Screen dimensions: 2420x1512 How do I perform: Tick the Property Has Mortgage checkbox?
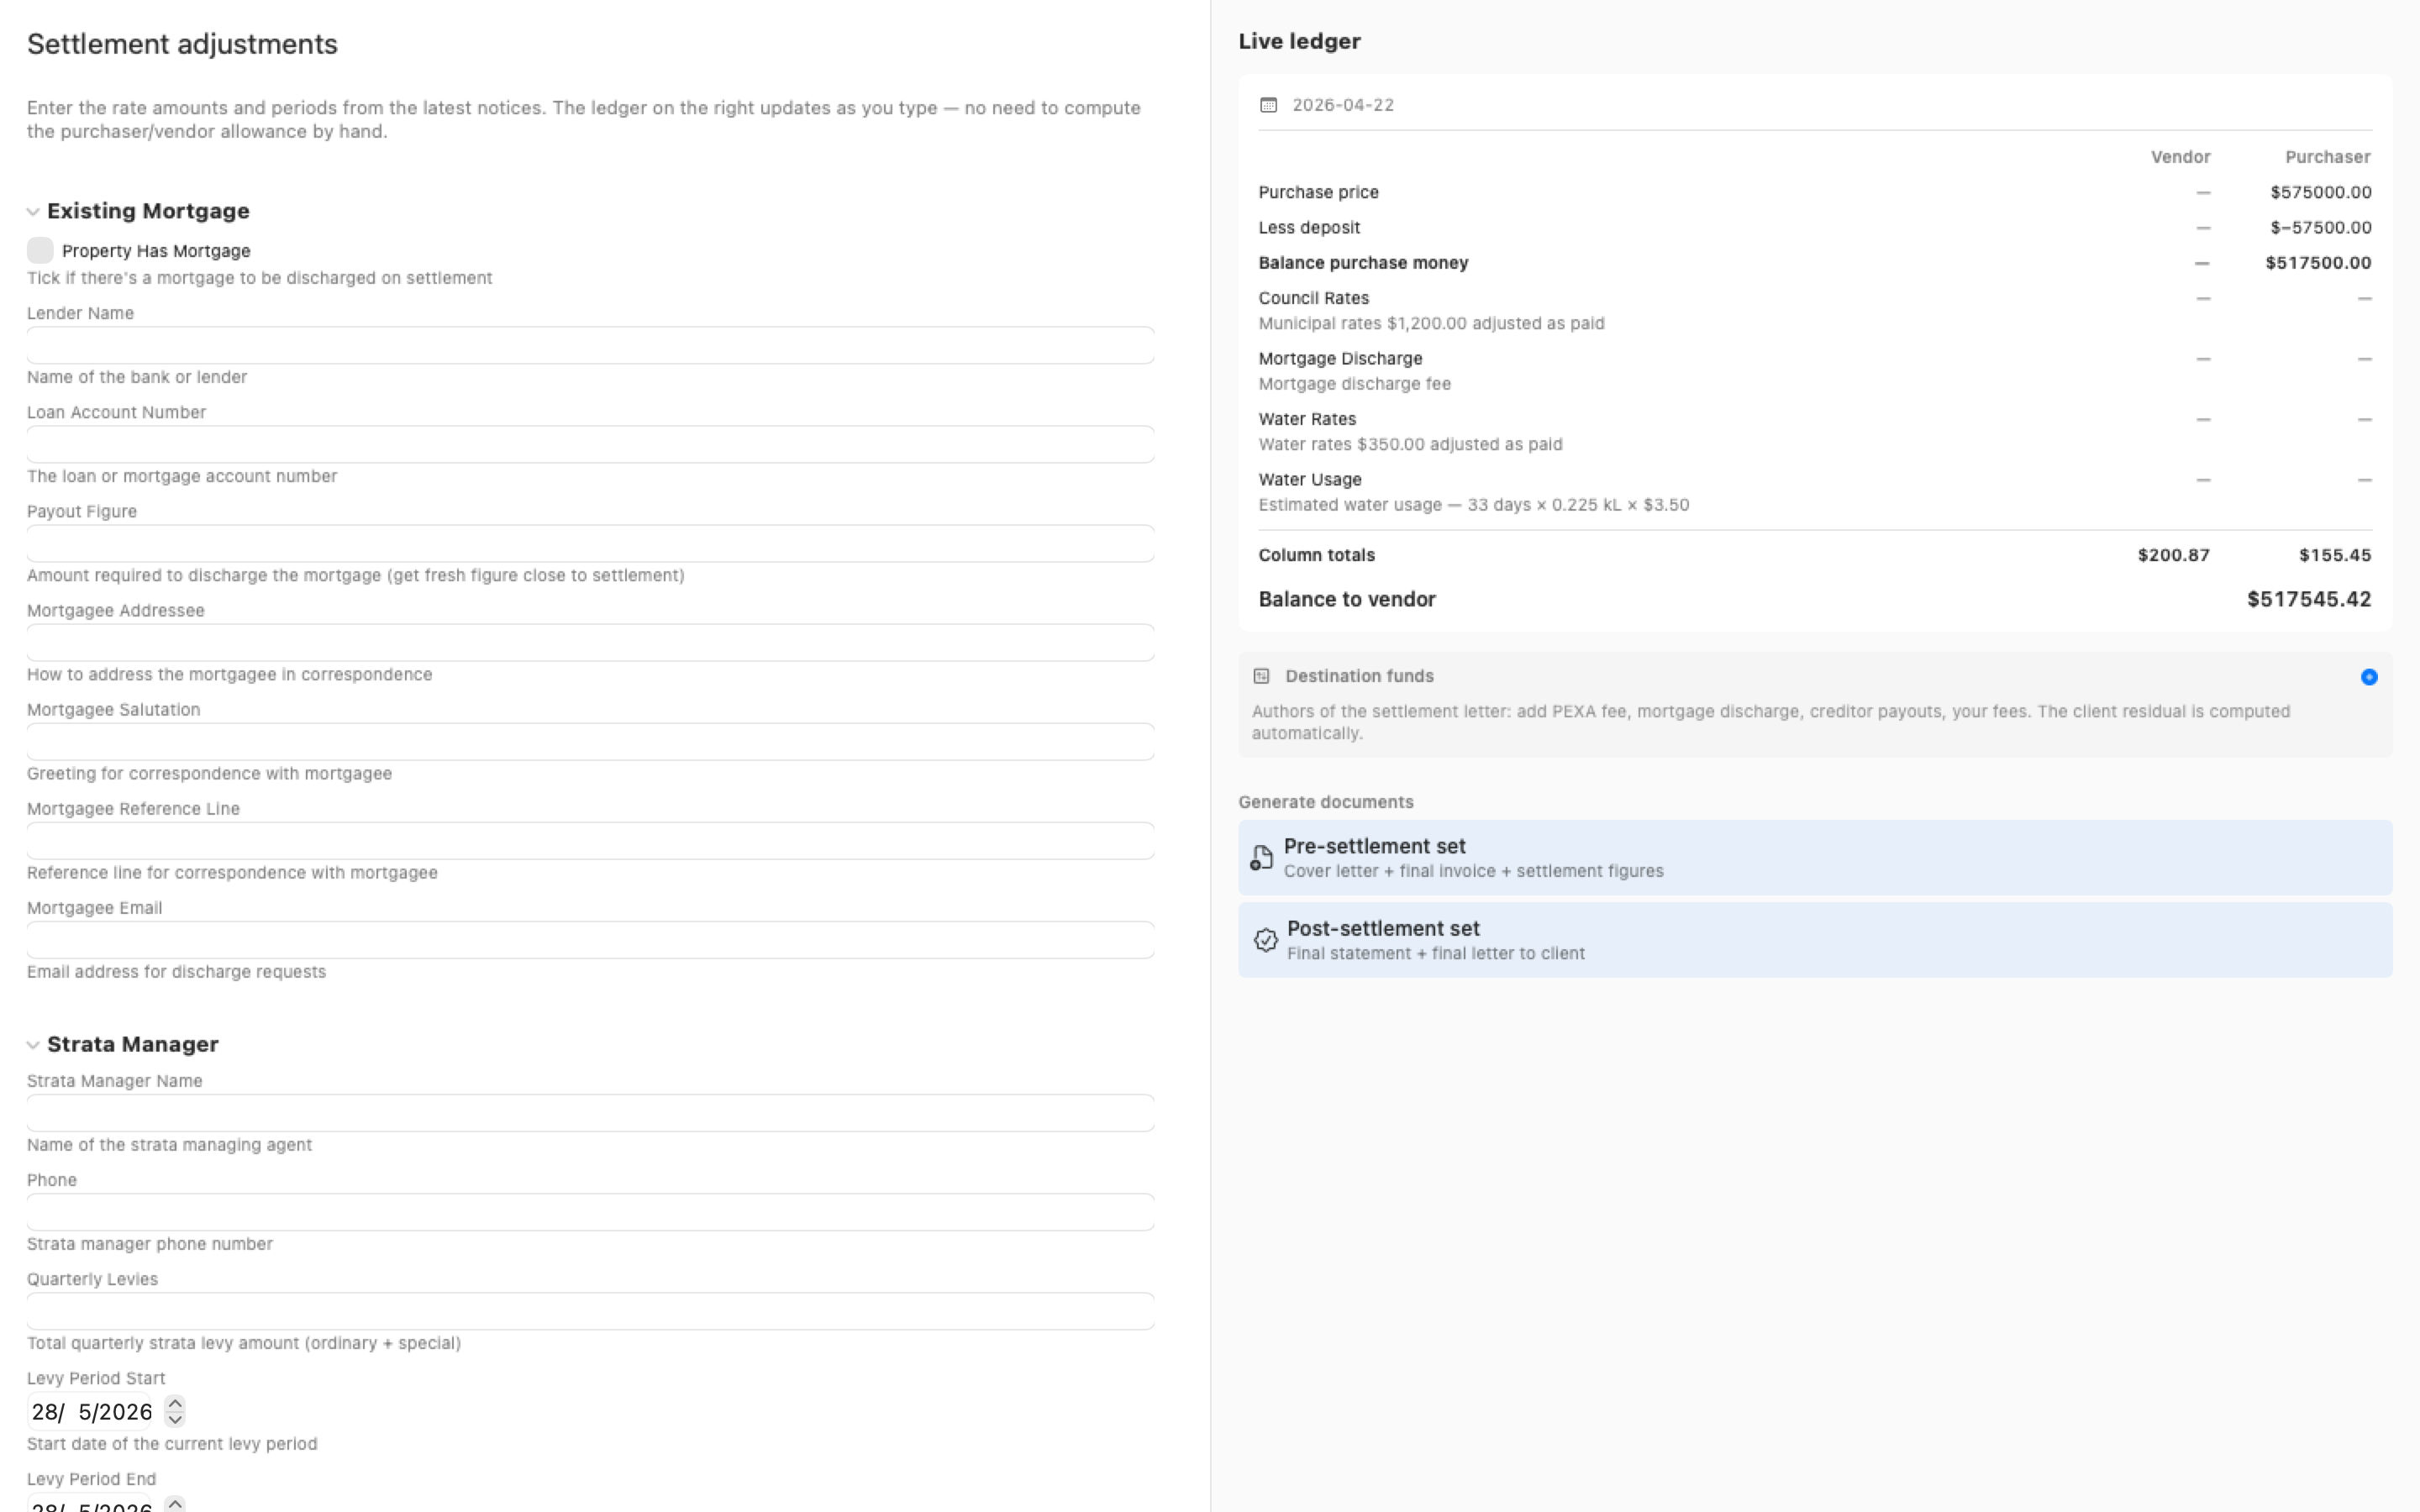[40, 250]
